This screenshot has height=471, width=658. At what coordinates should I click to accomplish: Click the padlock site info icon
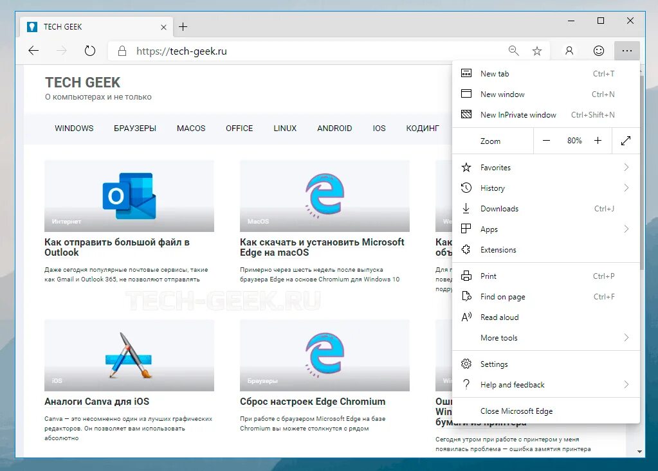(x=122, y=51)
